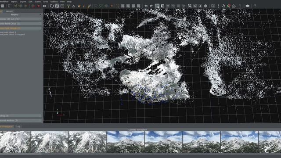
Task: Click the red mask icon in toolbar
Action: [x=38, y=6]
